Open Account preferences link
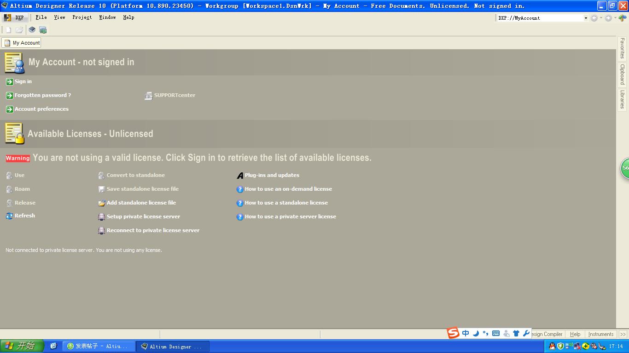The width and height of the screenshot is (629, 353). pos(41,109)
